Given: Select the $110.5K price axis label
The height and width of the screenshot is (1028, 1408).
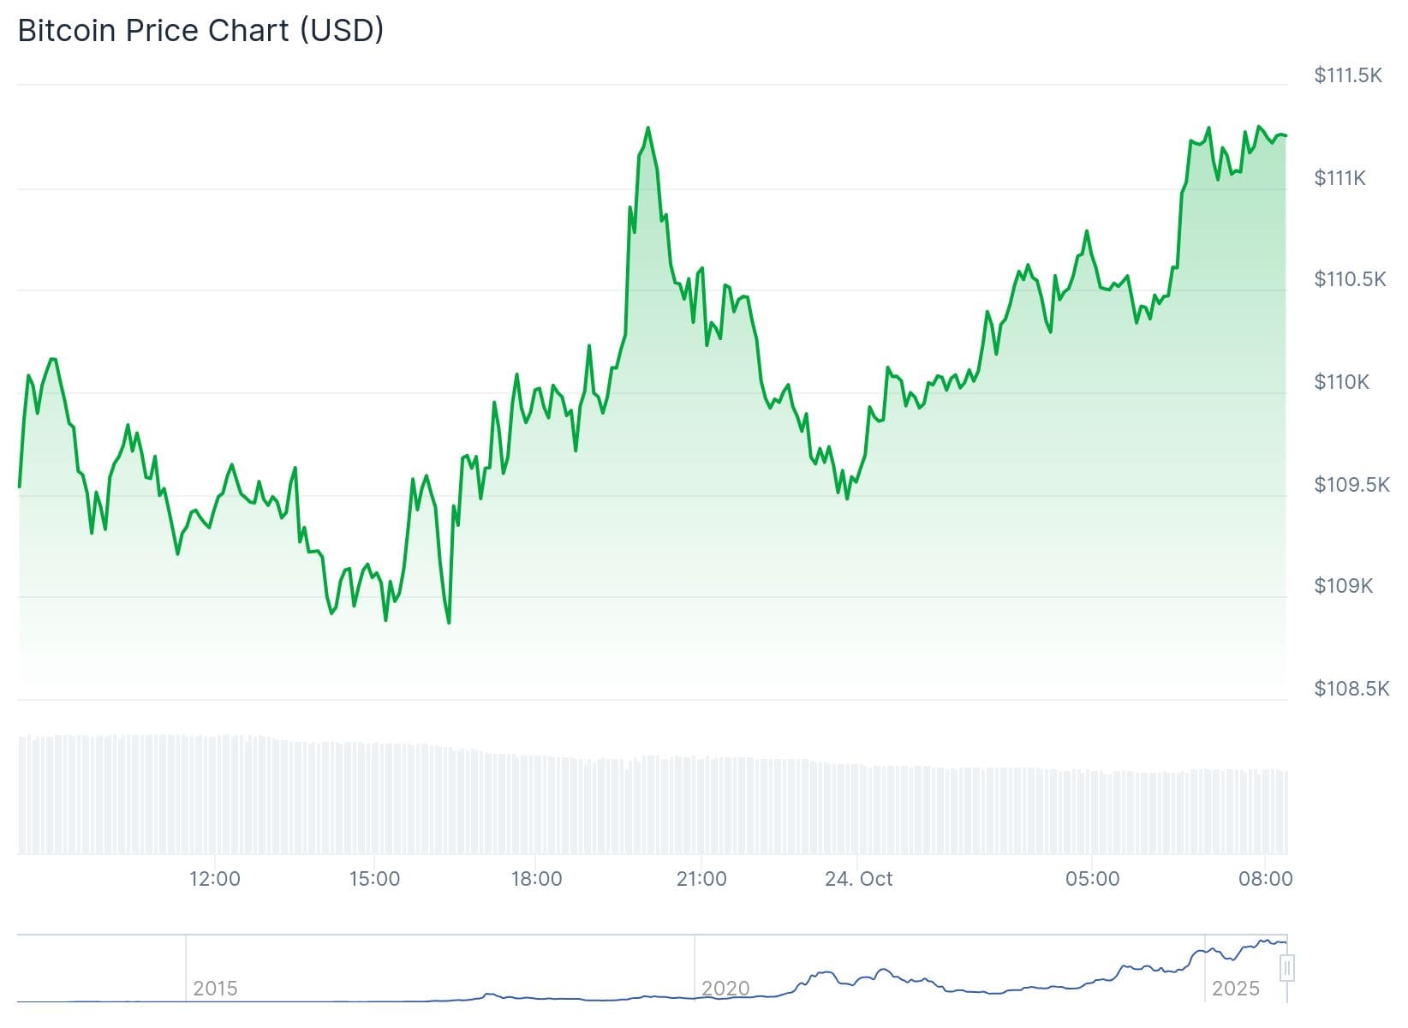Looking at the screenshot, I should click(x=1350, y=279).
